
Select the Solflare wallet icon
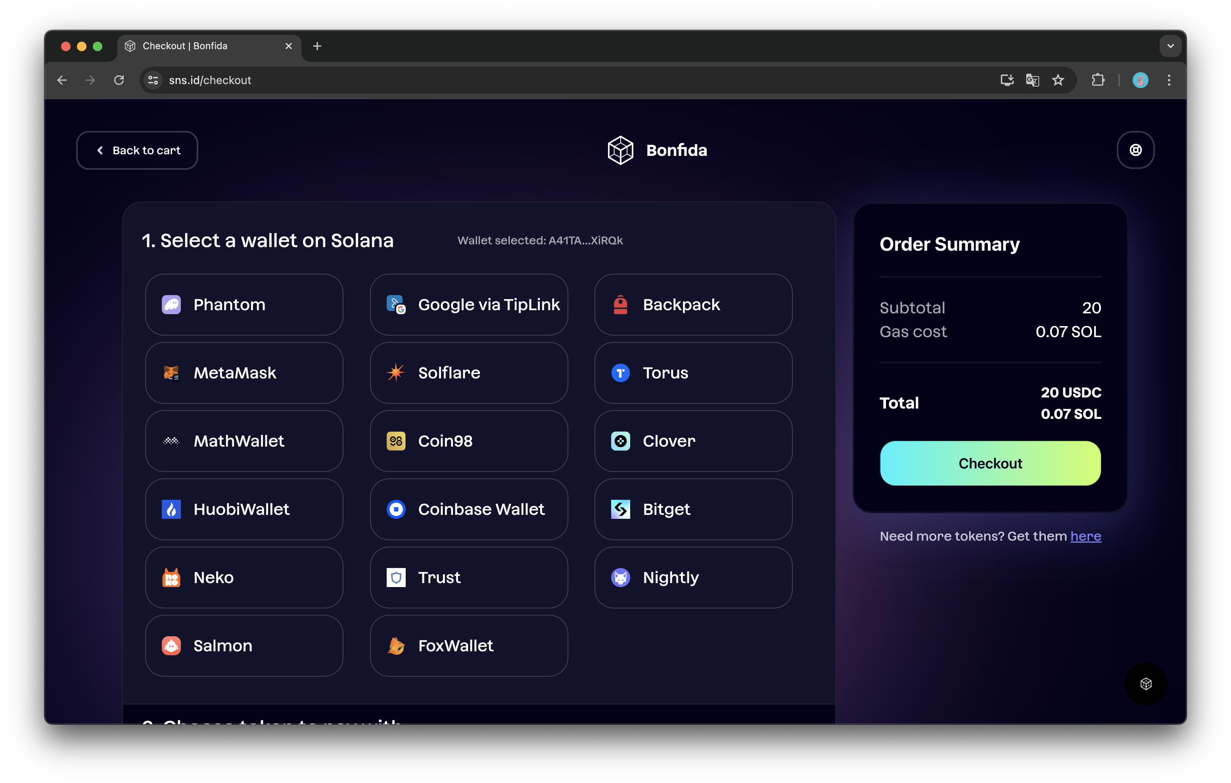396,373
